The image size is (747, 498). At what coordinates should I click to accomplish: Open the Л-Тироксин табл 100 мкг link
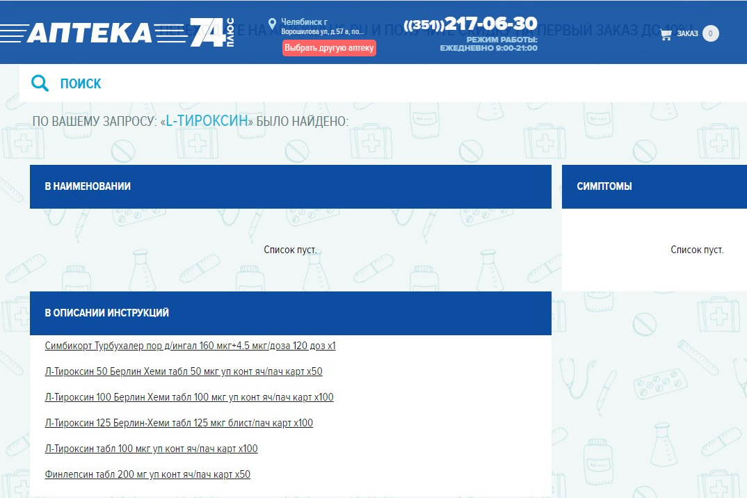[x=151, y=449]
